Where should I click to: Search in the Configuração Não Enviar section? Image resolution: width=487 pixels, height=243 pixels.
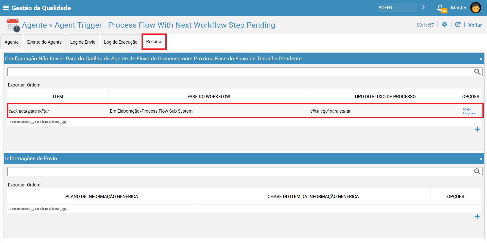[477, 72]
